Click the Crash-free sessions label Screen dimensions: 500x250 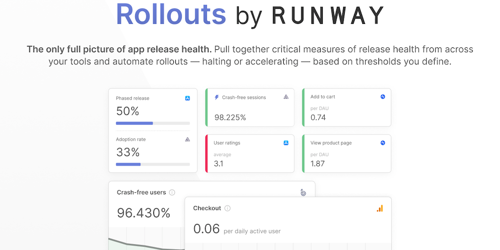click(244, 97)
